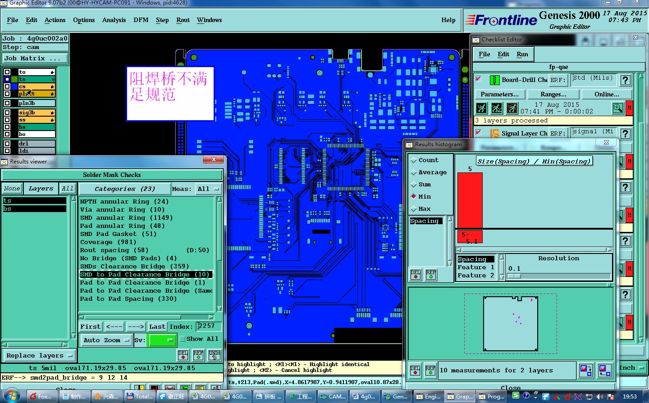Screen dimensions: 649x403
Task: Click histogram-to-selection transfer icon
Action: pyautogui.click(x=586, y=371)
